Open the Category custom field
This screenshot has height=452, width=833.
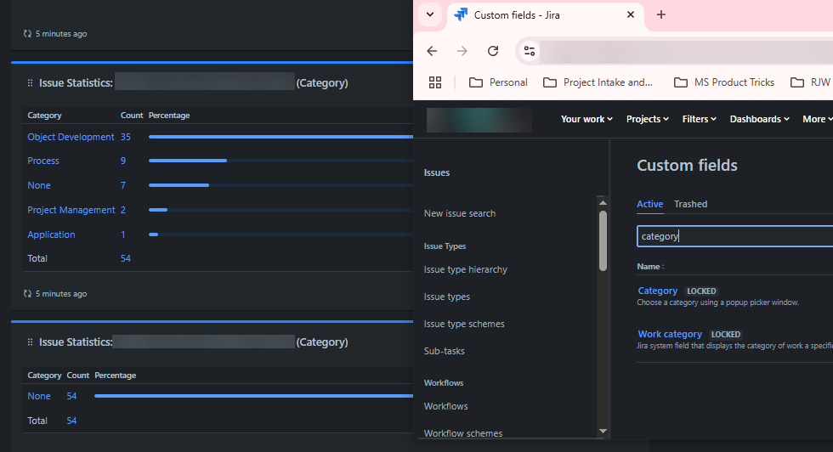(x=658, y=291)
